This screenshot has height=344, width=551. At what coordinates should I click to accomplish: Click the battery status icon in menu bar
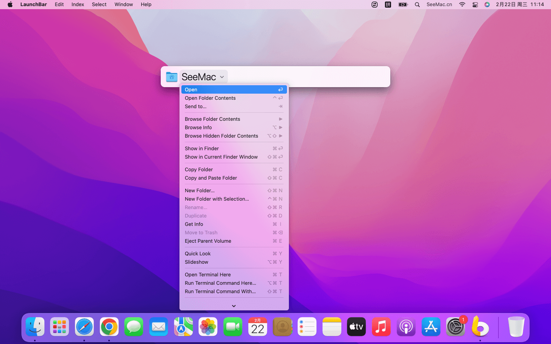click(x=403, y=5)
